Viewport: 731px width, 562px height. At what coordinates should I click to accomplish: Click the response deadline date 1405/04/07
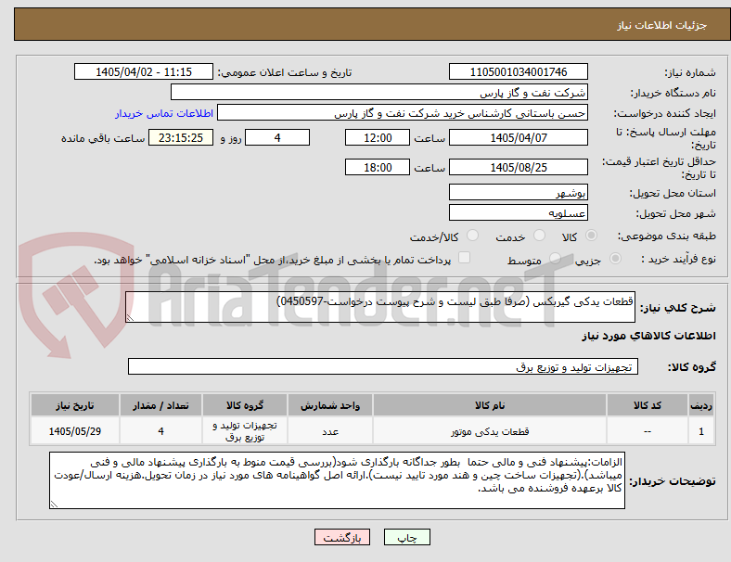coord(519,137)
